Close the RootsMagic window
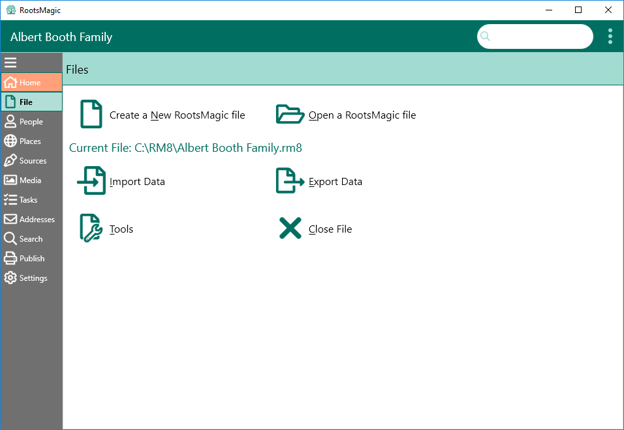Image resolution: width=624 pixels, height=430 pixels. (x=608, y=10)
